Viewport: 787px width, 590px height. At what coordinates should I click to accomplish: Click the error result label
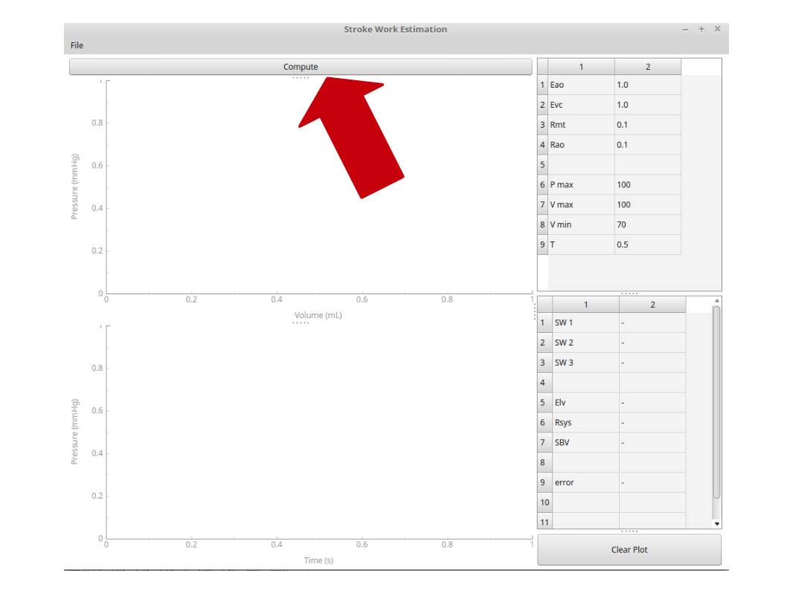click(585, 483)
